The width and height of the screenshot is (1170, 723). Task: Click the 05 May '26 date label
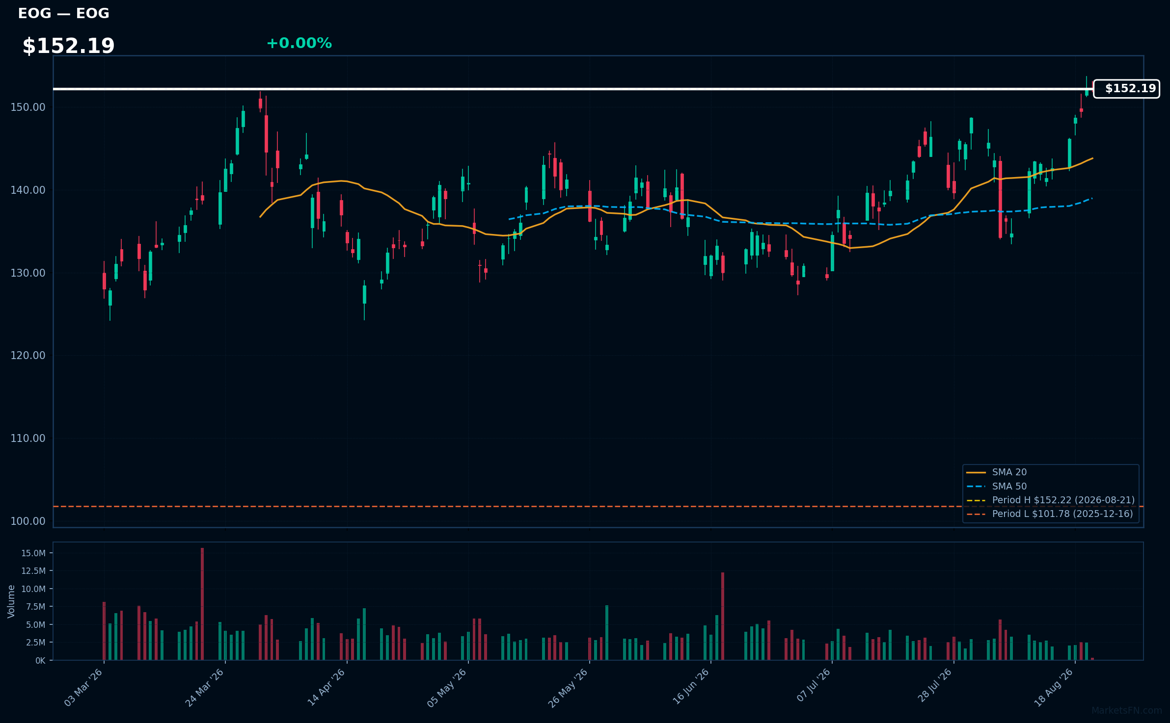pos(447,688)
